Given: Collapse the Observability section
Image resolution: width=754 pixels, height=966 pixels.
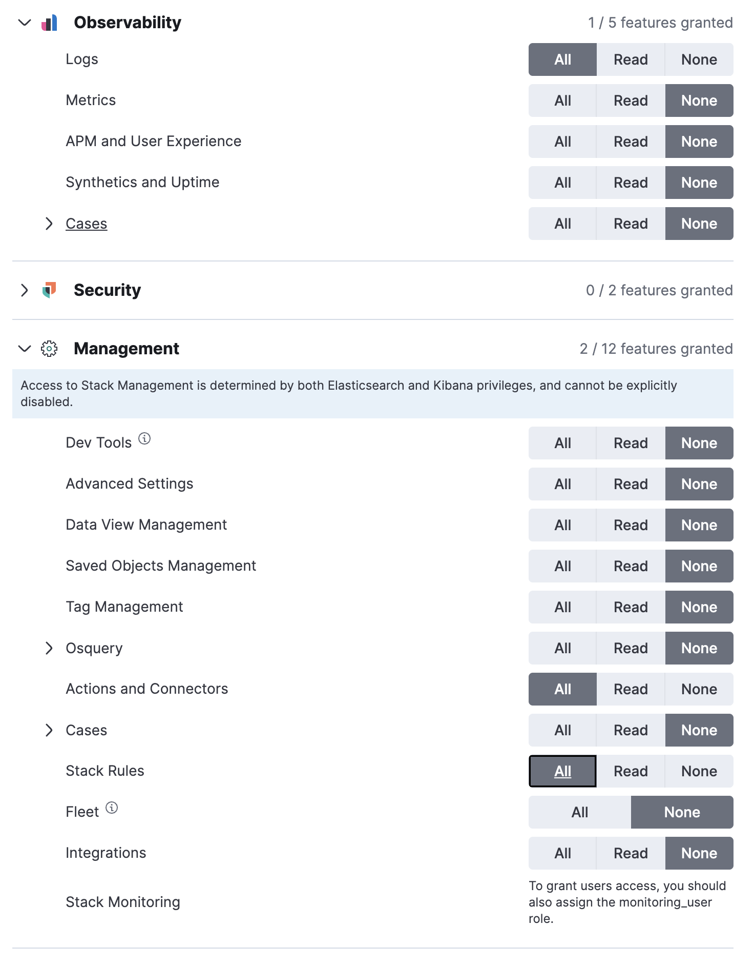Looking at the screenshot, I should point(24,22).
